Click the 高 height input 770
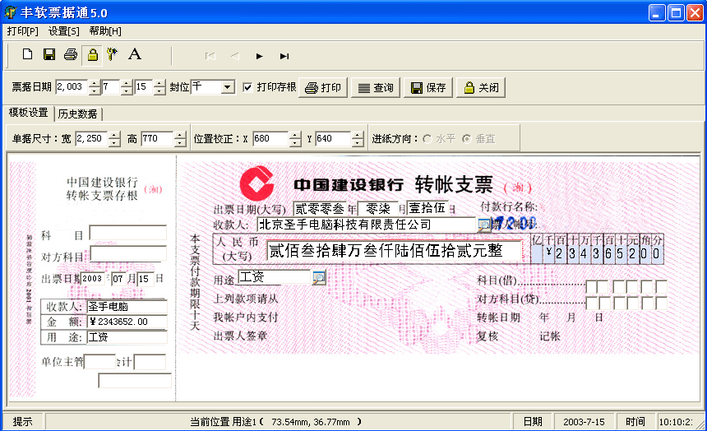This screenshot has height=431, width=707. 157,138
